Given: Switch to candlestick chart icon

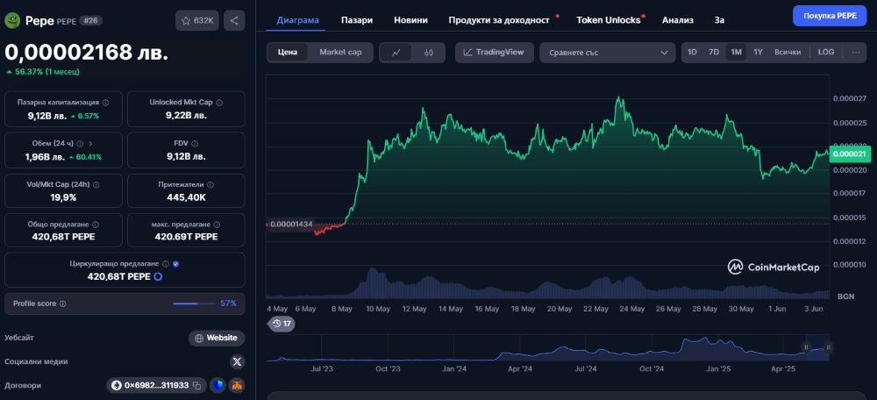Looking at the screenshot, I should pyautogui.click(x=429, y=53).
